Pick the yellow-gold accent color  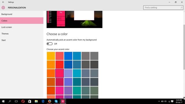[51, 56]
